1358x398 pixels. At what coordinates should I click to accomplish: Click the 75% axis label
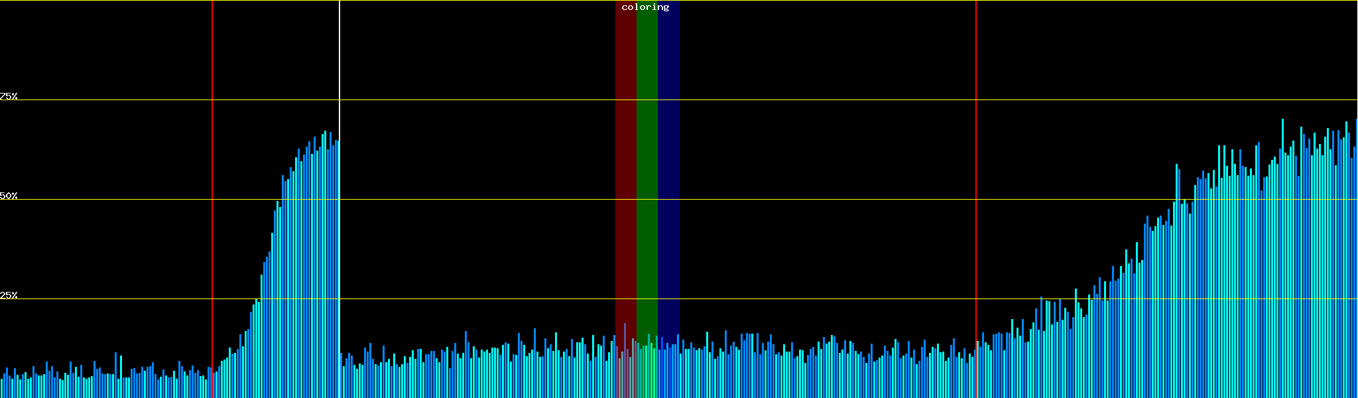(x=9, y=96)
